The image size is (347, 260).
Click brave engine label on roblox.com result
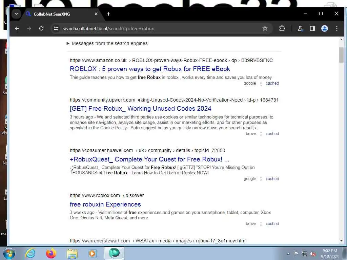[x=251, y=224]
